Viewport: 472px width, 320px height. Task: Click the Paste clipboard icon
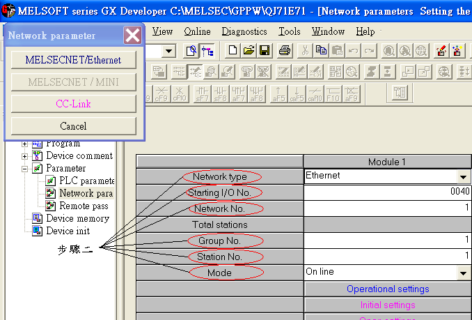[x=337, y=50]
